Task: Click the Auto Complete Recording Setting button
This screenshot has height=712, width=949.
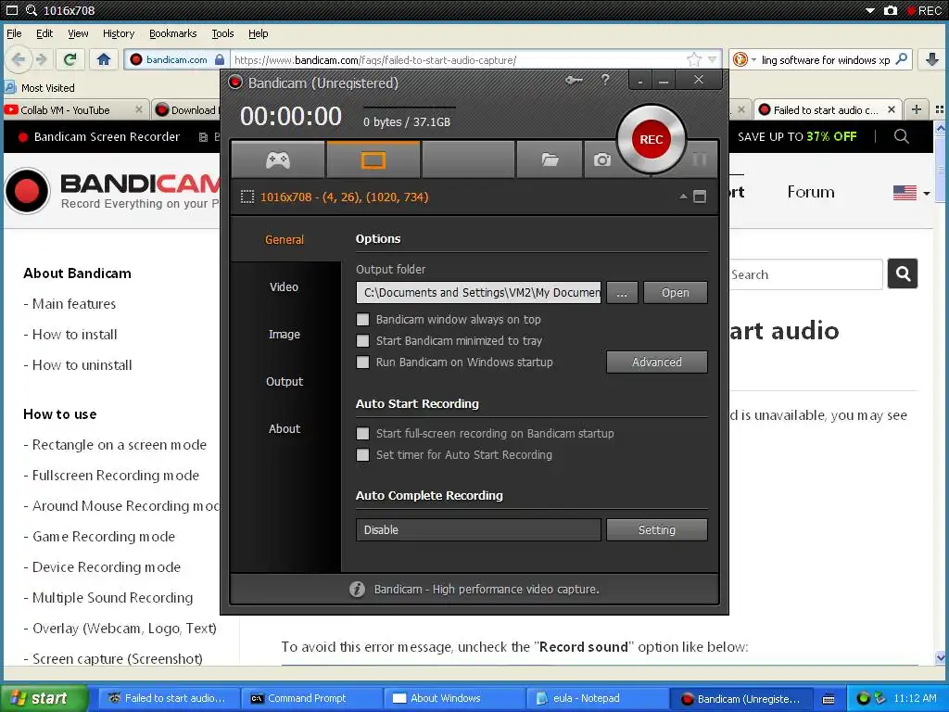Action: tap(657, 529)
